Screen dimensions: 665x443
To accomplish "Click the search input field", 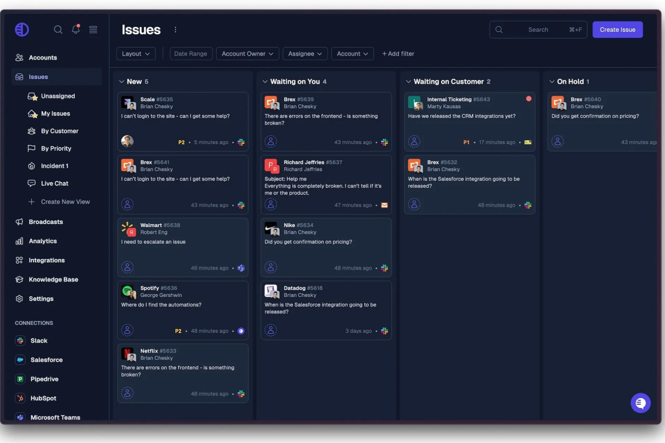I will tap(538, 29).
